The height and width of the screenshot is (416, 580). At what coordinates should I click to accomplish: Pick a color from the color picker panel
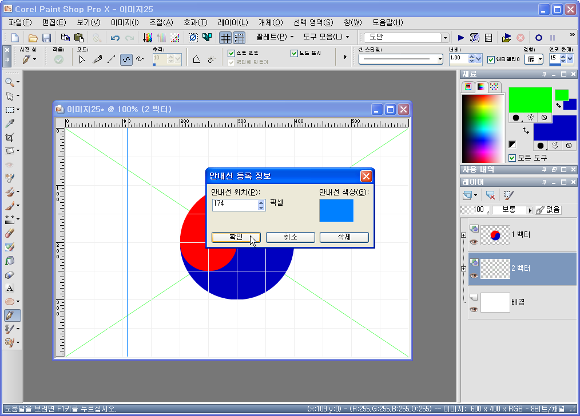pos(483,128)
